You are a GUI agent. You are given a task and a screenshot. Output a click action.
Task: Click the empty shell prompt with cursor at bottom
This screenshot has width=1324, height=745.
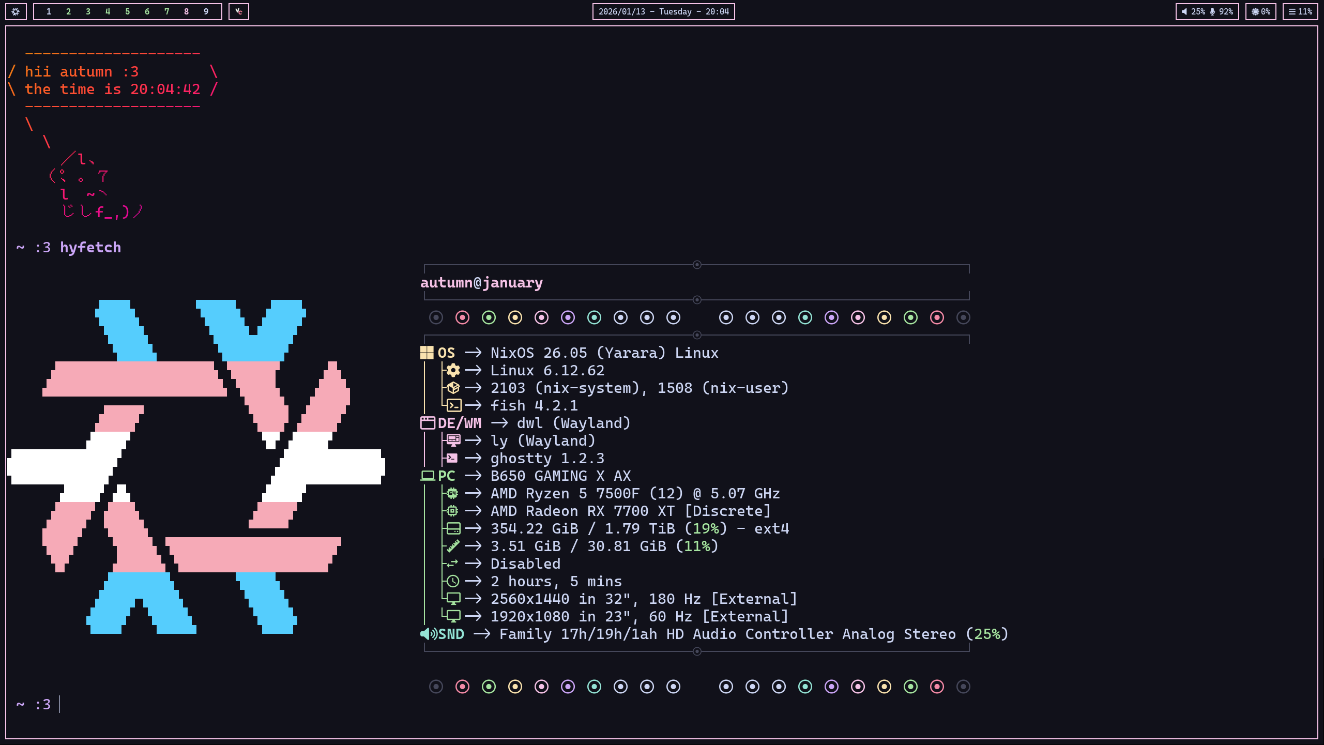(39, 705)
